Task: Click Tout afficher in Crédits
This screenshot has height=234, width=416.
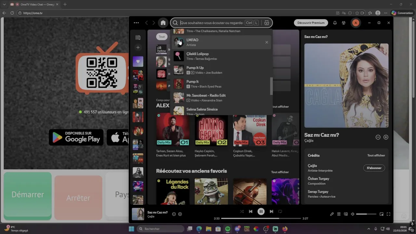Action: click(x=376, y=155)
